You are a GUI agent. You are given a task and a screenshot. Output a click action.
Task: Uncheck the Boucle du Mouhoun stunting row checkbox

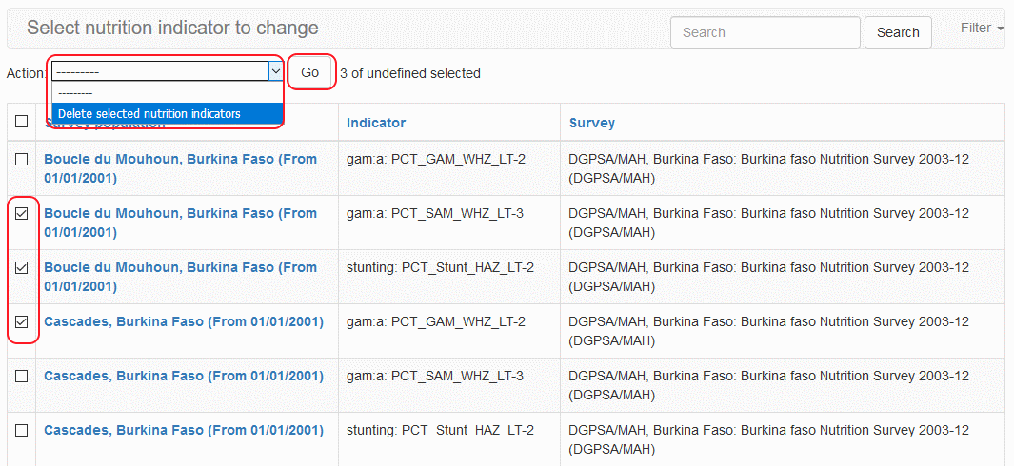tap(22, 268)
